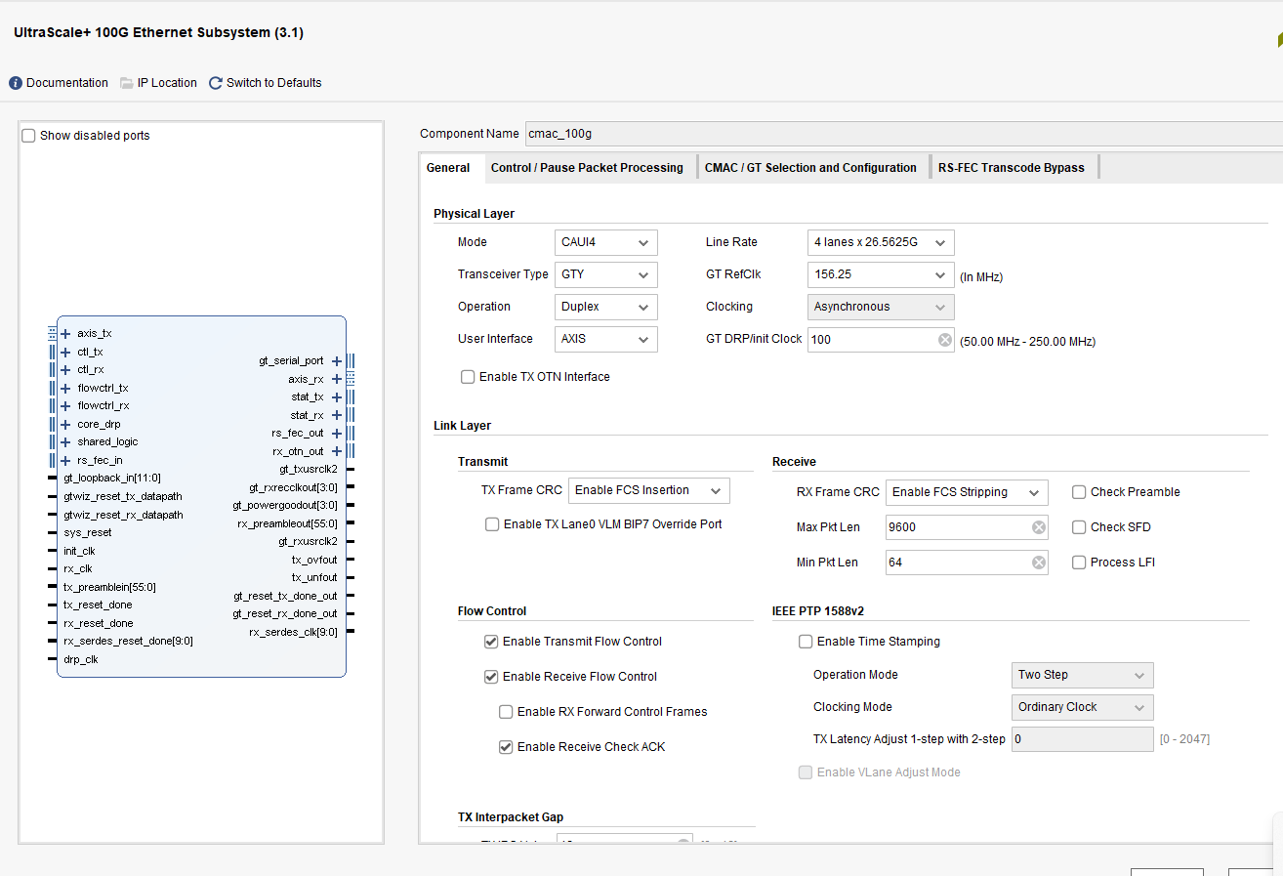Expand the flowctrl_tx port plus icon
Viewport: 1283px width, 876px height.
[65, 388]
